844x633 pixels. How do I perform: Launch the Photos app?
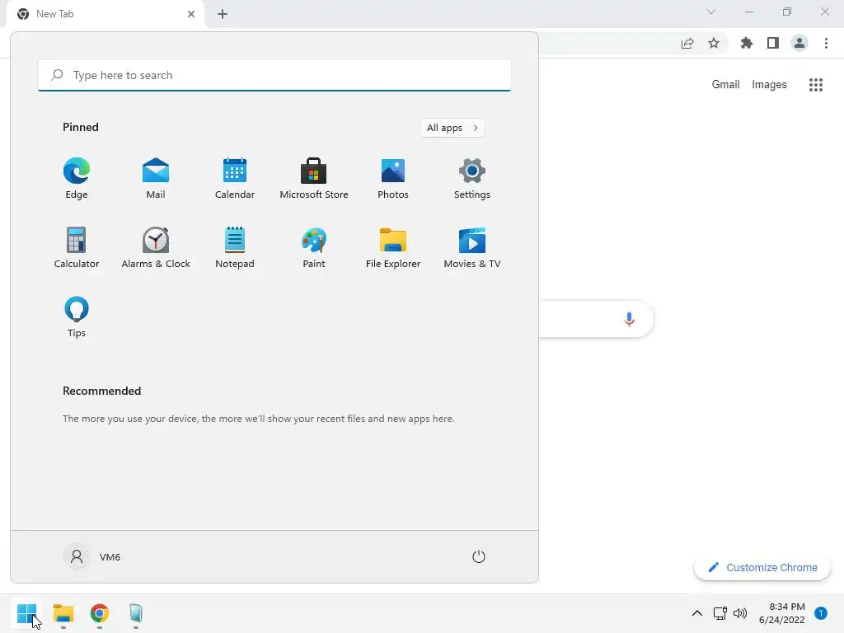[393, 178]
